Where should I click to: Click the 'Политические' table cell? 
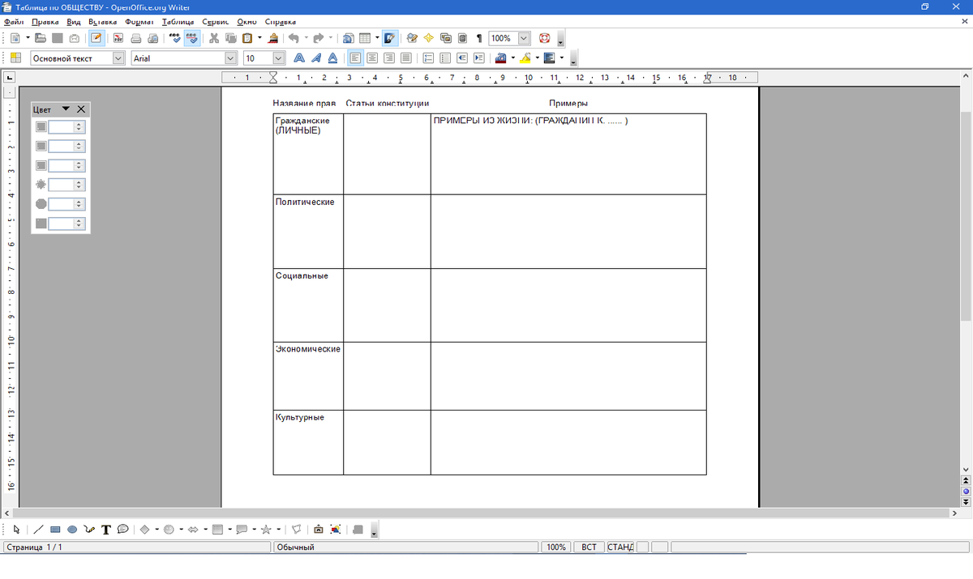click(307, 230)
